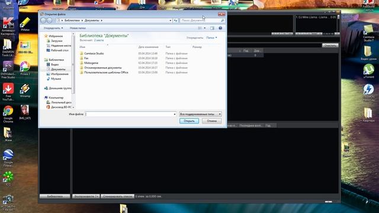This screenshot has height=213, width=379.
Task: Open the Воспроизвести dropdown arrow in Winamp
Action: pos(97,196)
